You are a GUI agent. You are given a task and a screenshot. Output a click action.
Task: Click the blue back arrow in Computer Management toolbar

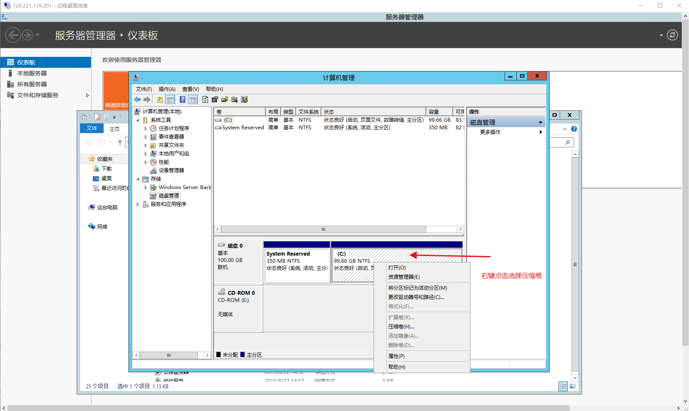point(137,100)
